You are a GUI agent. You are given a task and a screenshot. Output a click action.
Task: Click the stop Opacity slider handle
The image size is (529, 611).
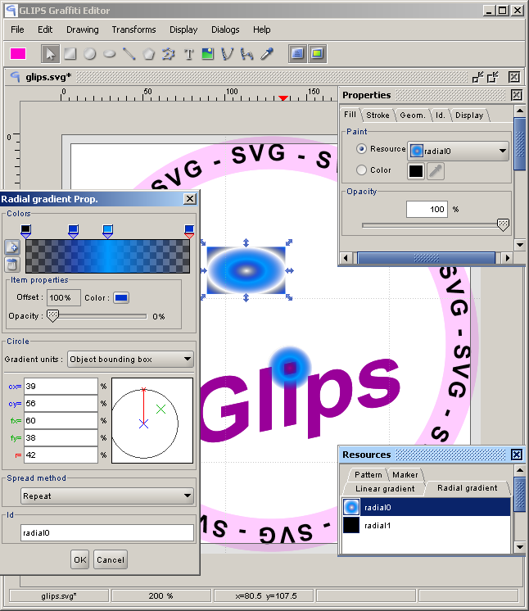pyautogui.click(x=52, y=315)
